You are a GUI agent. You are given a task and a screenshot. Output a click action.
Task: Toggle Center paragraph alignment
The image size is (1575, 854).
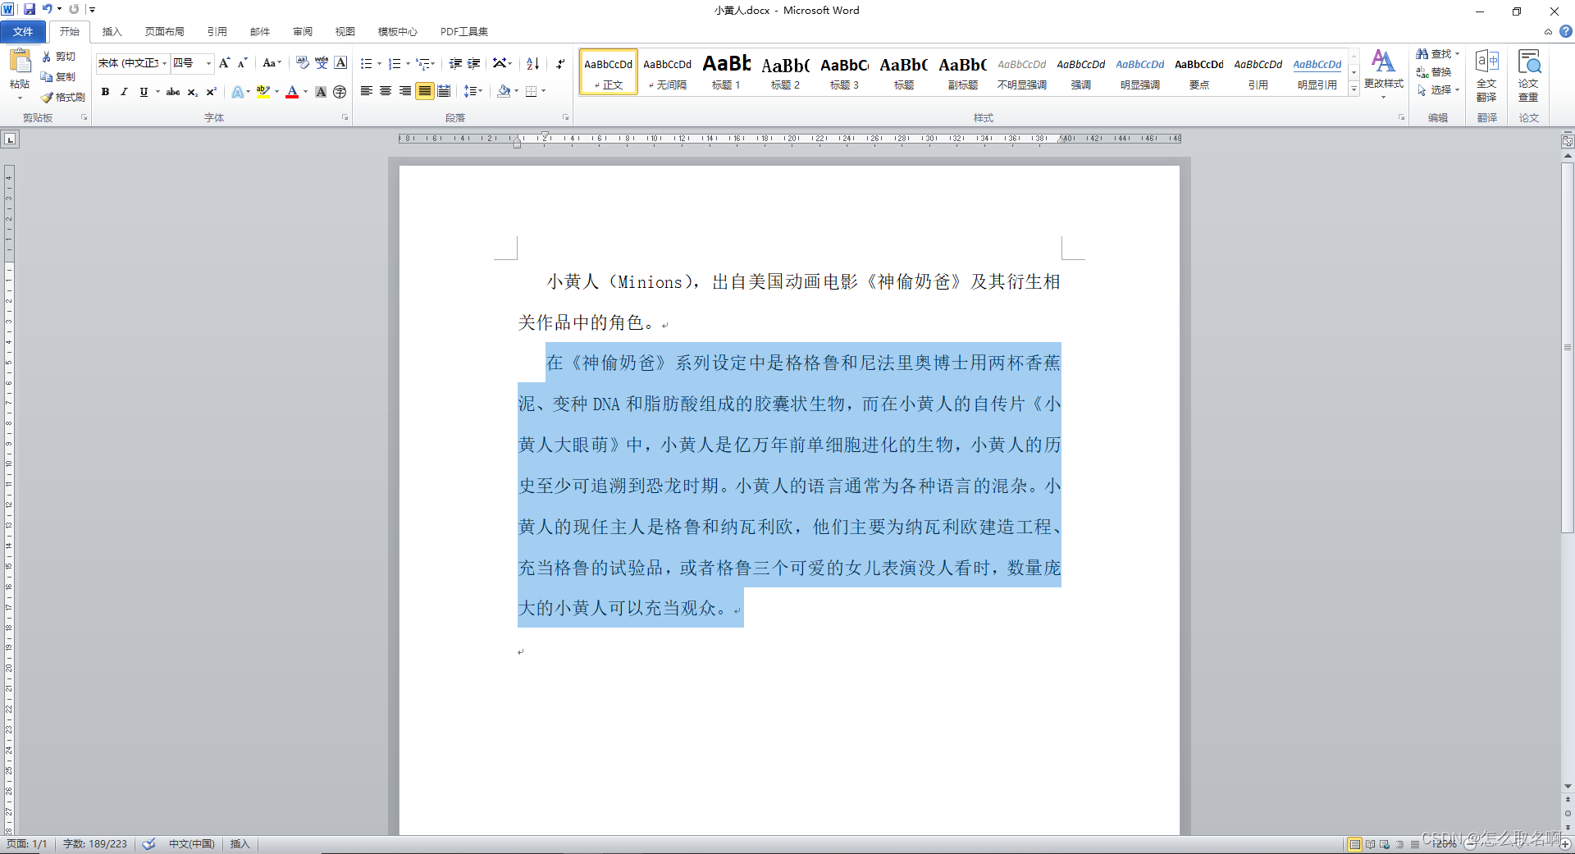click(x=386, y=91)
